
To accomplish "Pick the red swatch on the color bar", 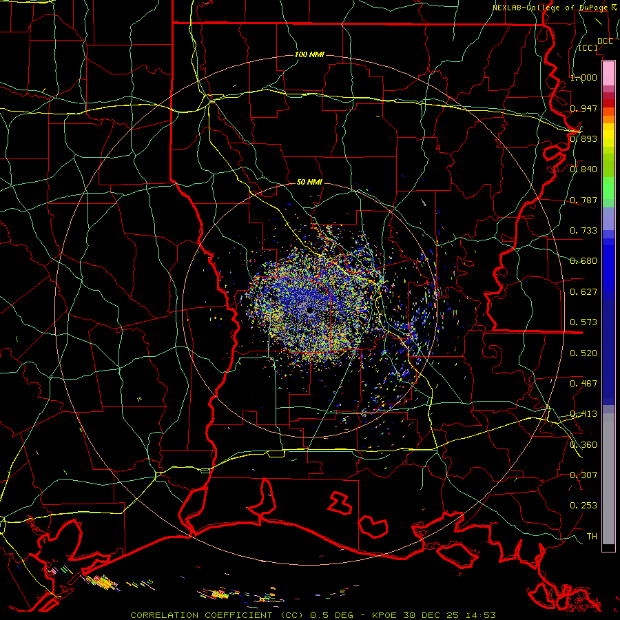I will point(608,103).
